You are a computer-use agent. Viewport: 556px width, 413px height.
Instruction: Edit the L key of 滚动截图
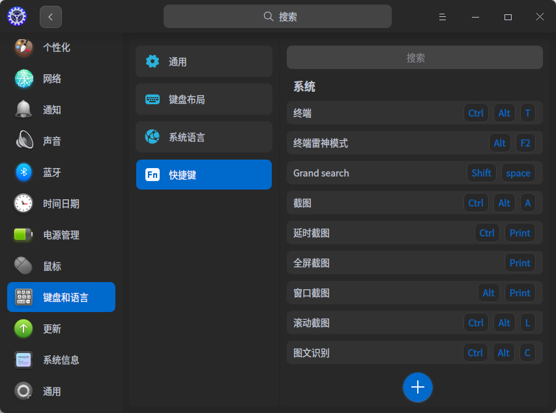(527, 322)
